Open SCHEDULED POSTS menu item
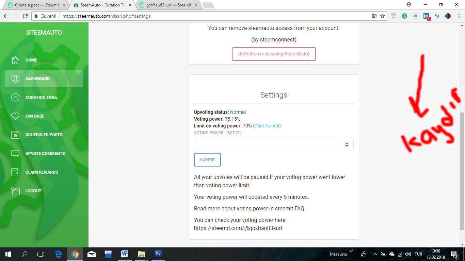Viewport: 465px width, 261px height. click(x=44, y=135)
